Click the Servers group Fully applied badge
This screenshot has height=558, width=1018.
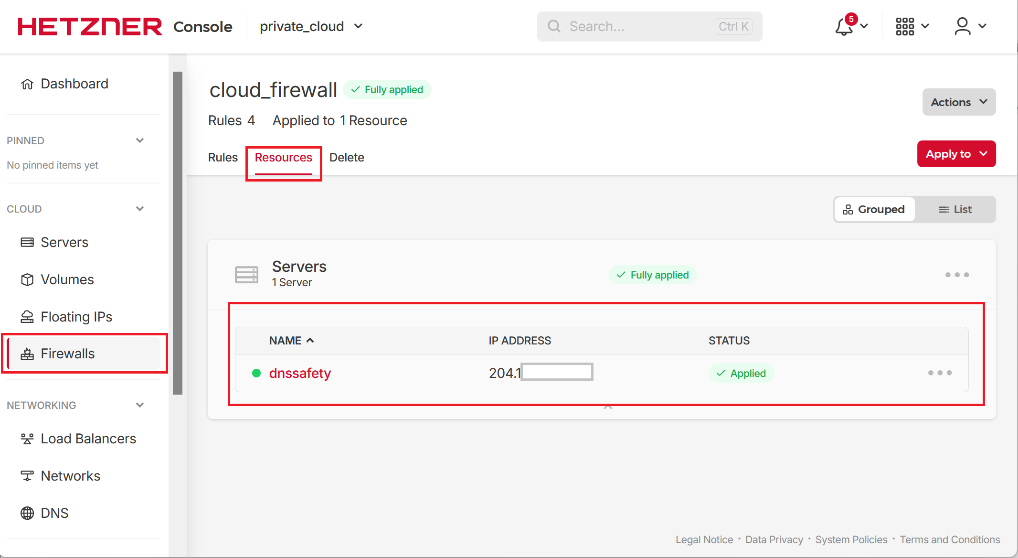pos(653,275)
